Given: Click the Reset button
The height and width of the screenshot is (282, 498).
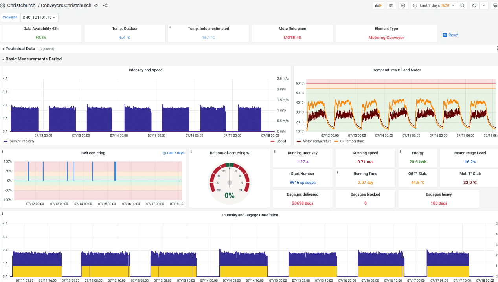Looking at the screenshot, I should (450, 35).
